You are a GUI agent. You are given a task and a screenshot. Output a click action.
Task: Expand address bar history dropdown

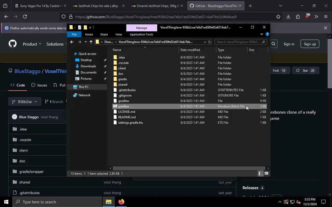(205, 42)
